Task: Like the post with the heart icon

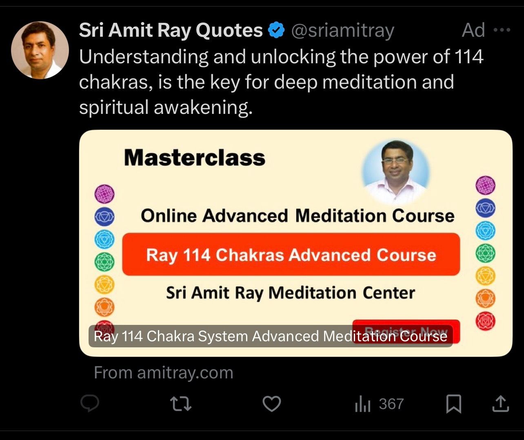Action: pyautogui.click(x=271, y=404)
